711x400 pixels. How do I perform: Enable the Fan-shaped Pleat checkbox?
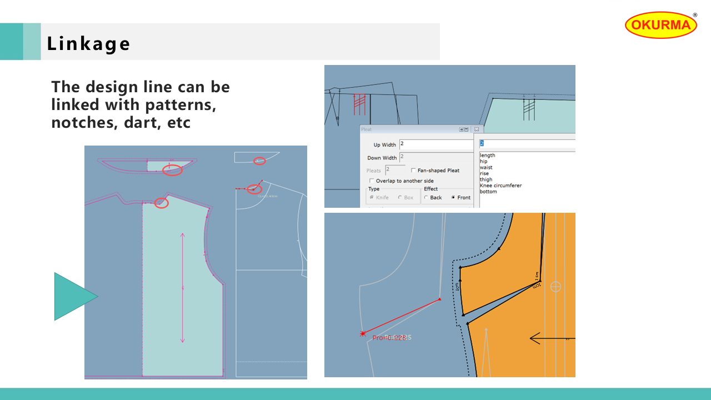coord(413,171)
